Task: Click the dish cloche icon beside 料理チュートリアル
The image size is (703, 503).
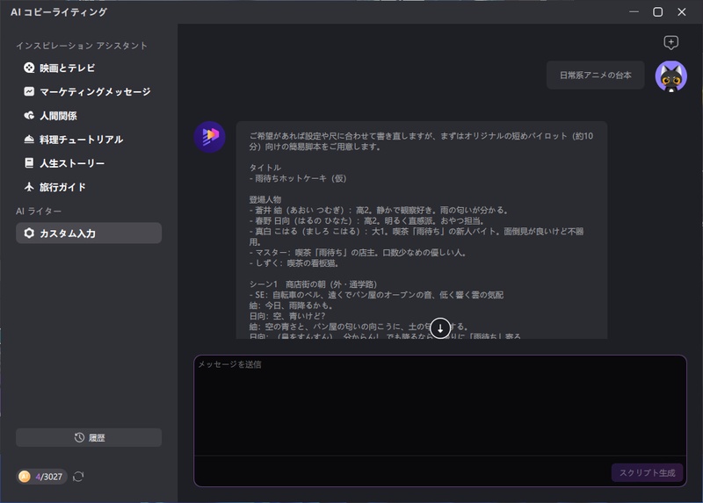Action: click(29, 140)
